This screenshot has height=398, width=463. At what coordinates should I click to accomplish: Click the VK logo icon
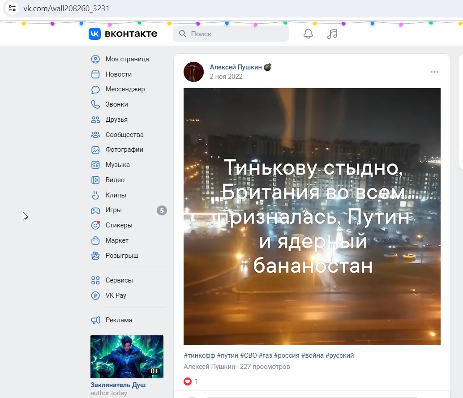coord(94,34)
